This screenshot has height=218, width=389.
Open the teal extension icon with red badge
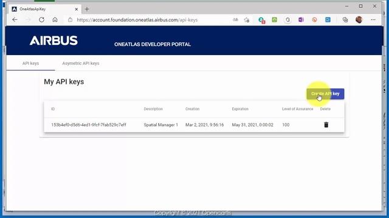click(x=261, y=20)
